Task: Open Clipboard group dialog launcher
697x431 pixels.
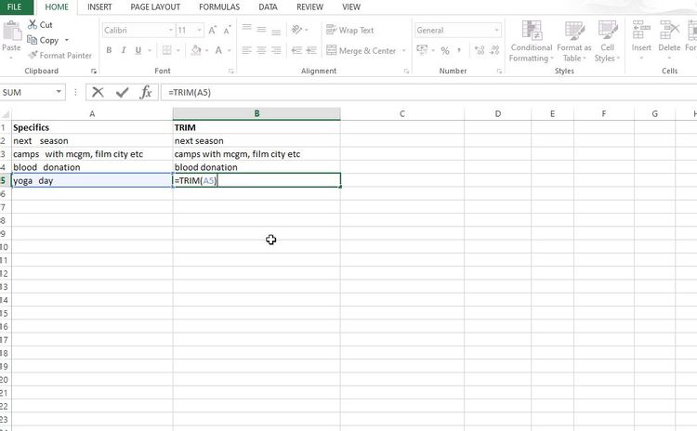Action: (x=93, y=72)
